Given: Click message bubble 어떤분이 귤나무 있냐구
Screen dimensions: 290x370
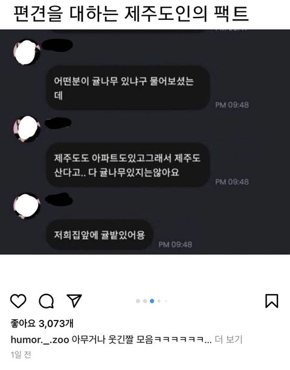Looking at the screenshot, I should [127, 88].
